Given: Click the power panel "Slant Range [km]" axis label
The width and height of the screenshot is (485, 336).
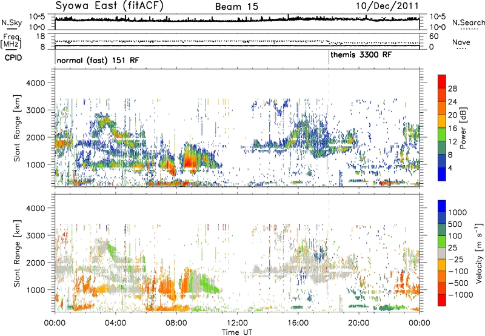Looking at the screenshot, I should click(17, 128).
